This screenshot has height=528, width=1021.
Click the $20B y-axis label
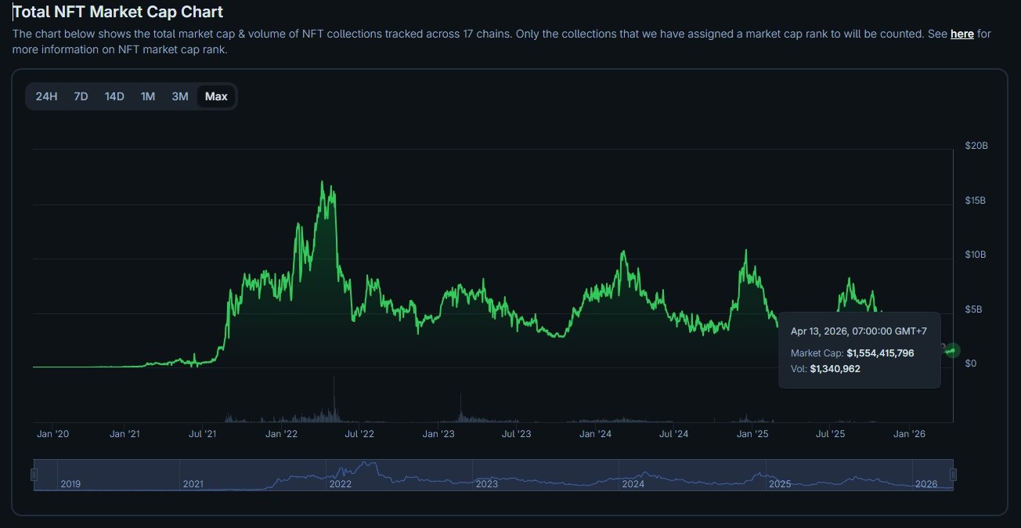(x=976, y=146)
